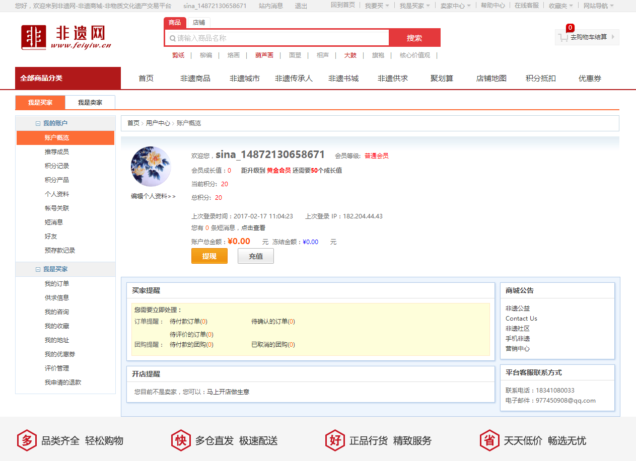Open the 网站导航 dropdown
636x461 pixels.
598,6
